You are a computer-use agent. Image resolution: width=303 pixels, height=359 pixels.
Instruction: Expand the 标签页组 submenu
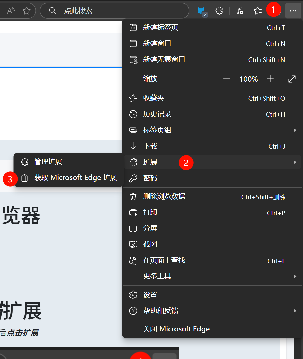295,130
